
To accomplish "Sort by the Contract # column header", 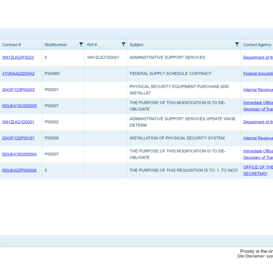I will pos(12,45).
